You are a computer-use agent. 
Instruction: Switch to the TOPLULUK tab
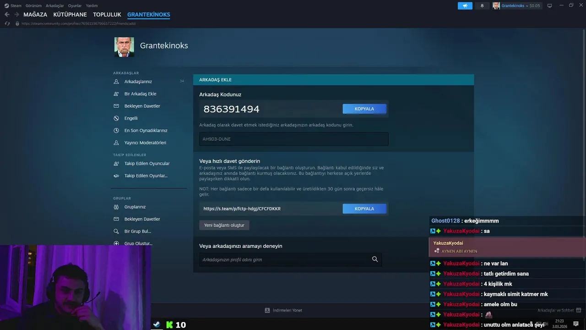pos(107,15)
